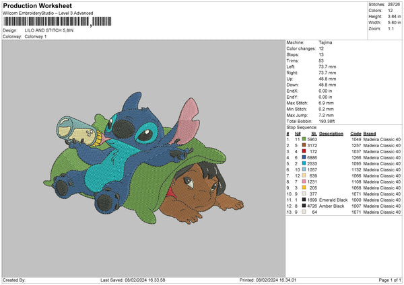Click the Zoom value 1:1

[391, 28]
